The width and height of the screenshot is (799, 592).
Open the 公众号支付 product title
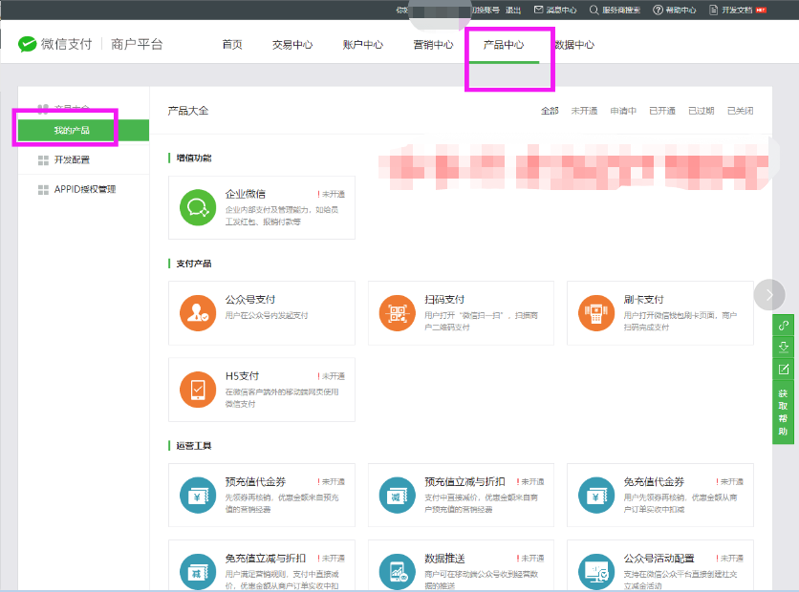click(250, 299)
